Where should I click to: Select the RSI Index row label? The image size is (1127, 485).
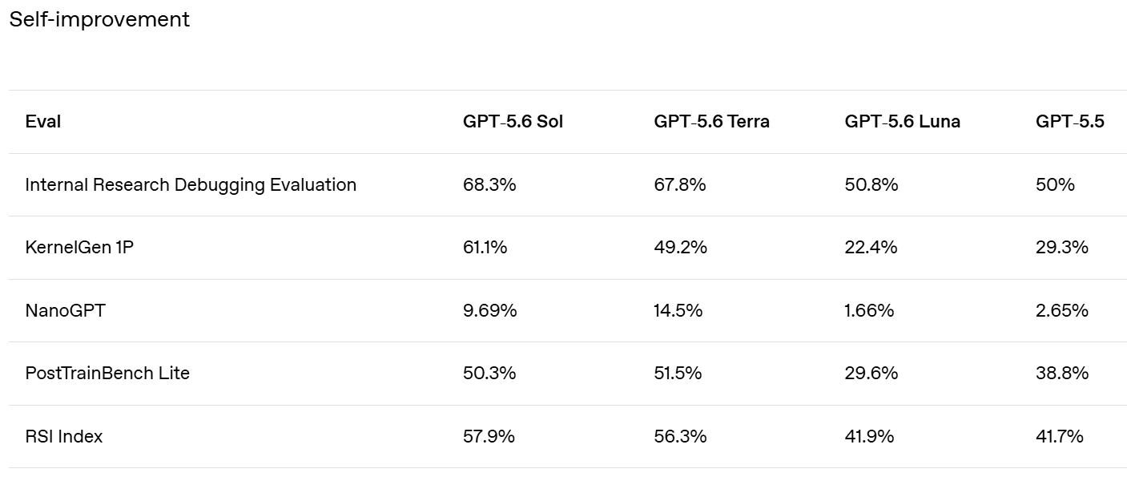(x=64, y=436)
